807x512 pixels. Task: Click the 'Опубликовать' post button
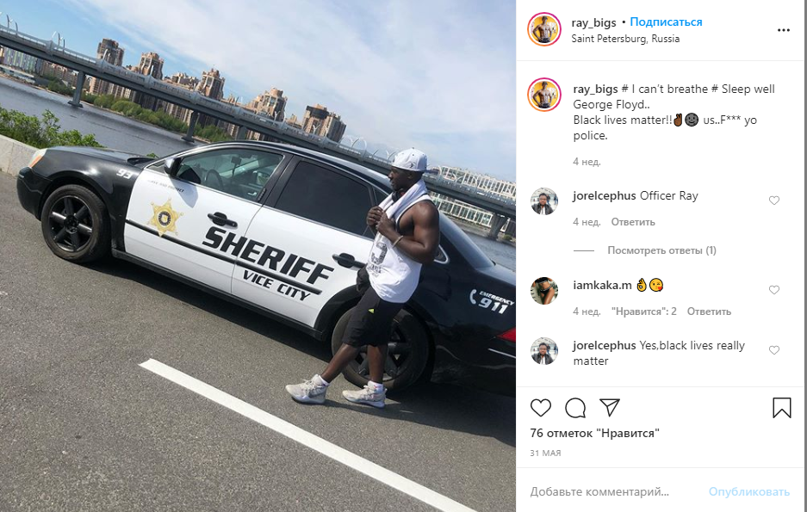click(748, 492)
